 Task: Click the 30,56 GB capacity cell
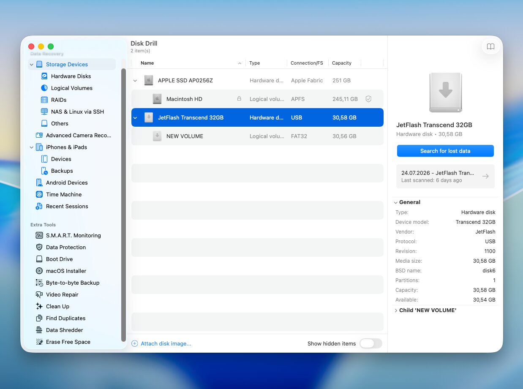344,136
